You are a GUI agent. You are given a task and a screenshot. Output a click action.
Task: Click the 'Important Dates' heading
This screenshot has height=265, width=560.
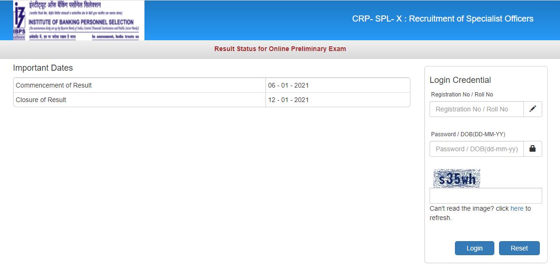[43, 68]
